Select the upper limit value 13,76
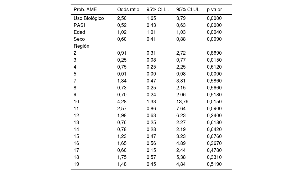This screenshot has width=303, height=174. click(182, 101)
